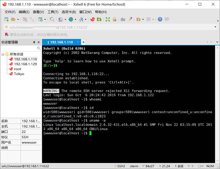
Task: Collapse the 所有会话 tree folder
Action: [x=3, y=54]
